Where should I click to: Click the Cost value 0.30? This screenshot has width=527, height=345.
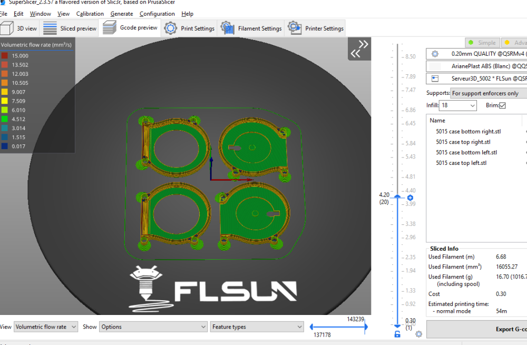tap(501, 294)
